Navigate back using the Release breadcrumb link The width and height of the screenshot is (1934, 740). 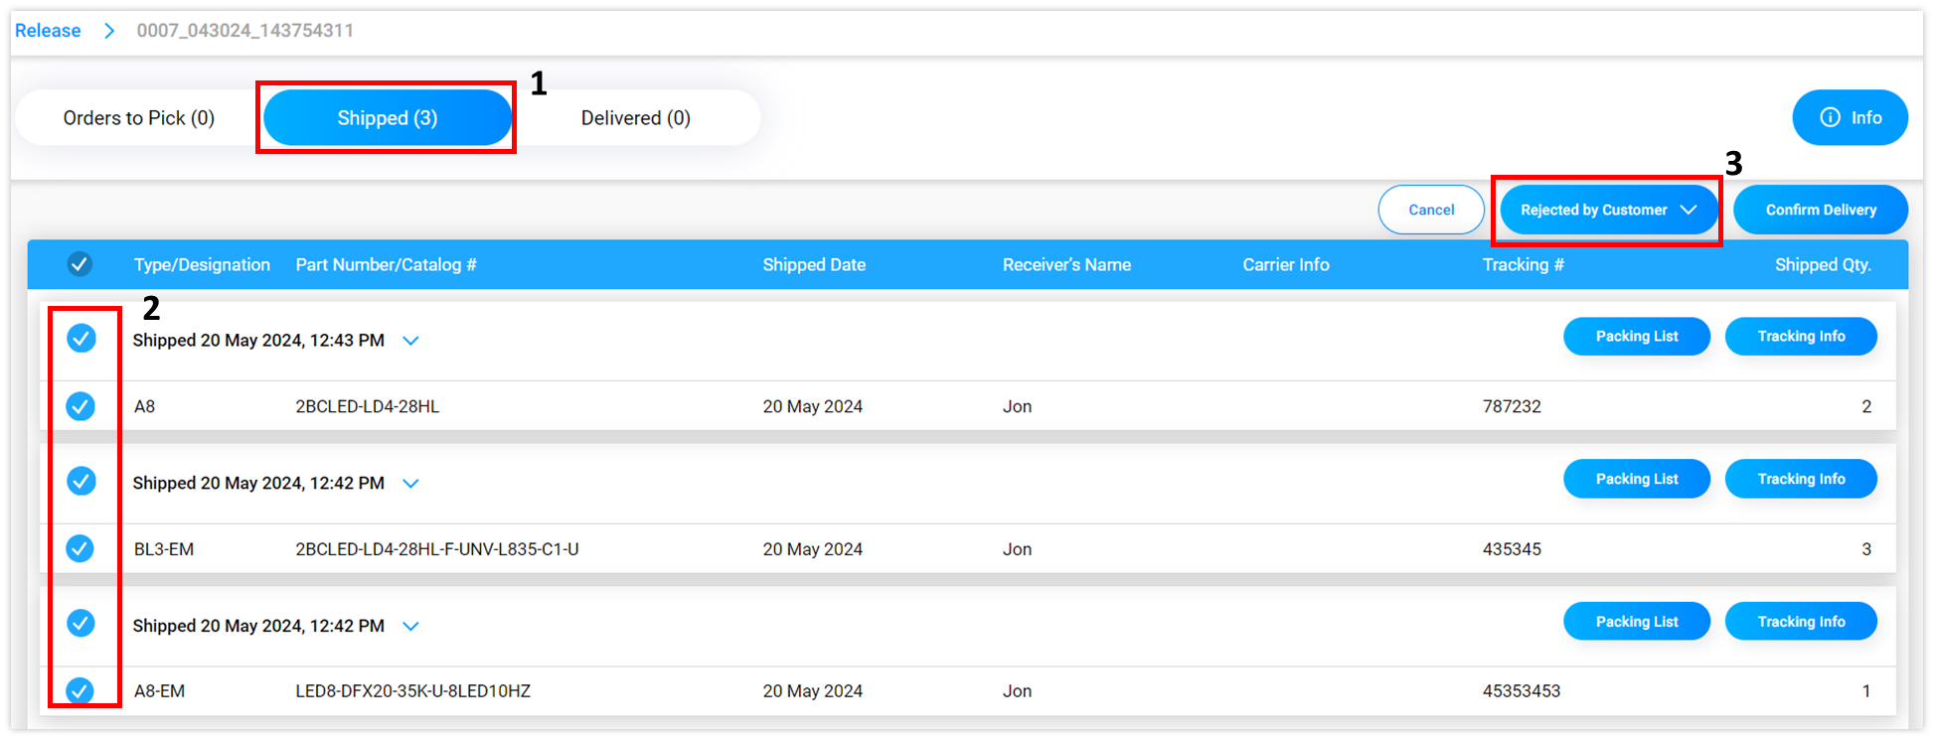coord(48,30)
